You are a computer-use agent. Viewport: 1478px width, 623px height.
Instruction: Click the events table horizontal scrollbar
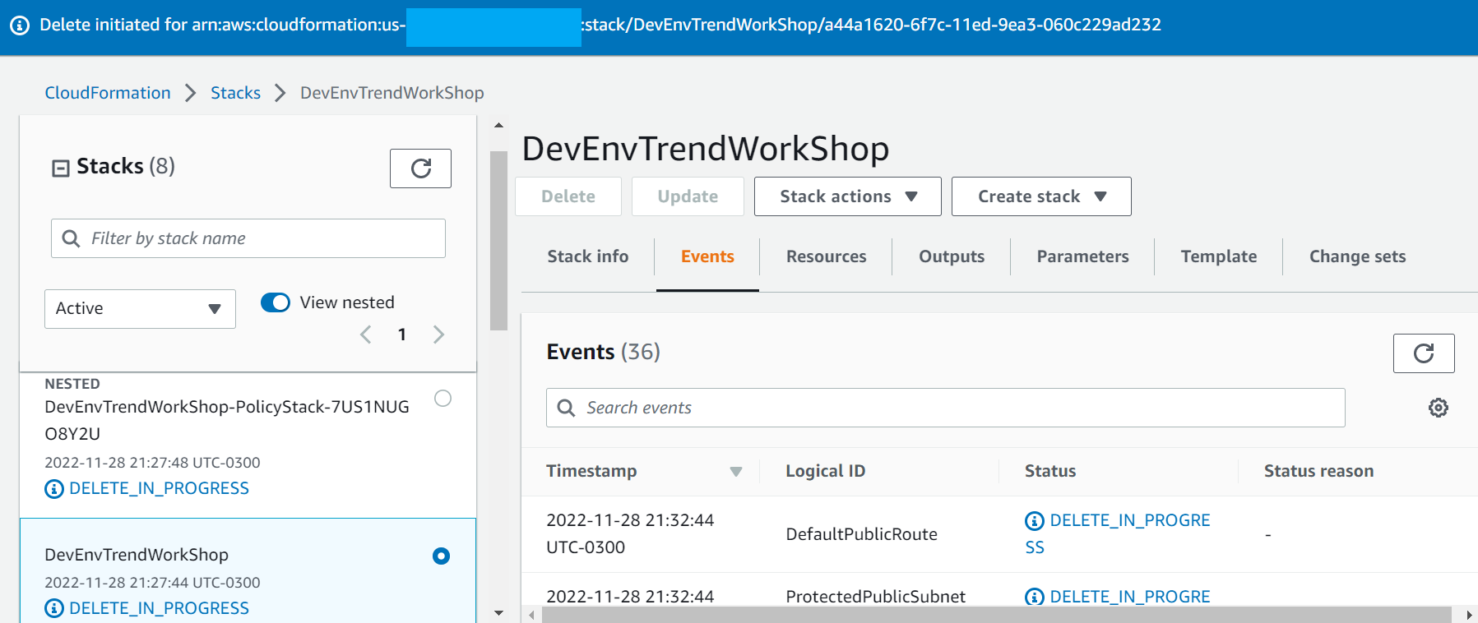coord(996,615)
